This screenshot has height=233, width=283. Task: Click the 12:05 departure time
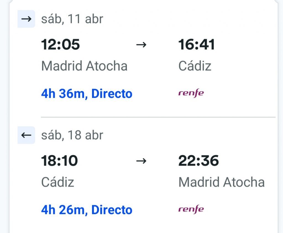61,44
